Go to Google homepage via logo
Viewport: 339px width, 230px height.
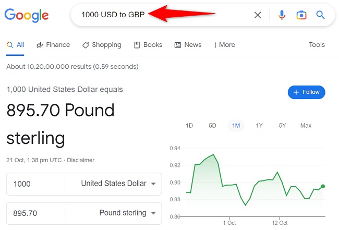click(x=27, y=15)
